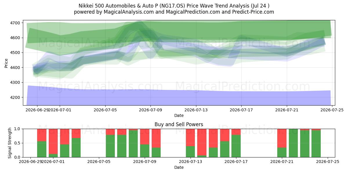Image resolution: width=348 pixels, height=174 pixels.
Task: Click the blue support band near 4200
Action: (x=179, y=97)
